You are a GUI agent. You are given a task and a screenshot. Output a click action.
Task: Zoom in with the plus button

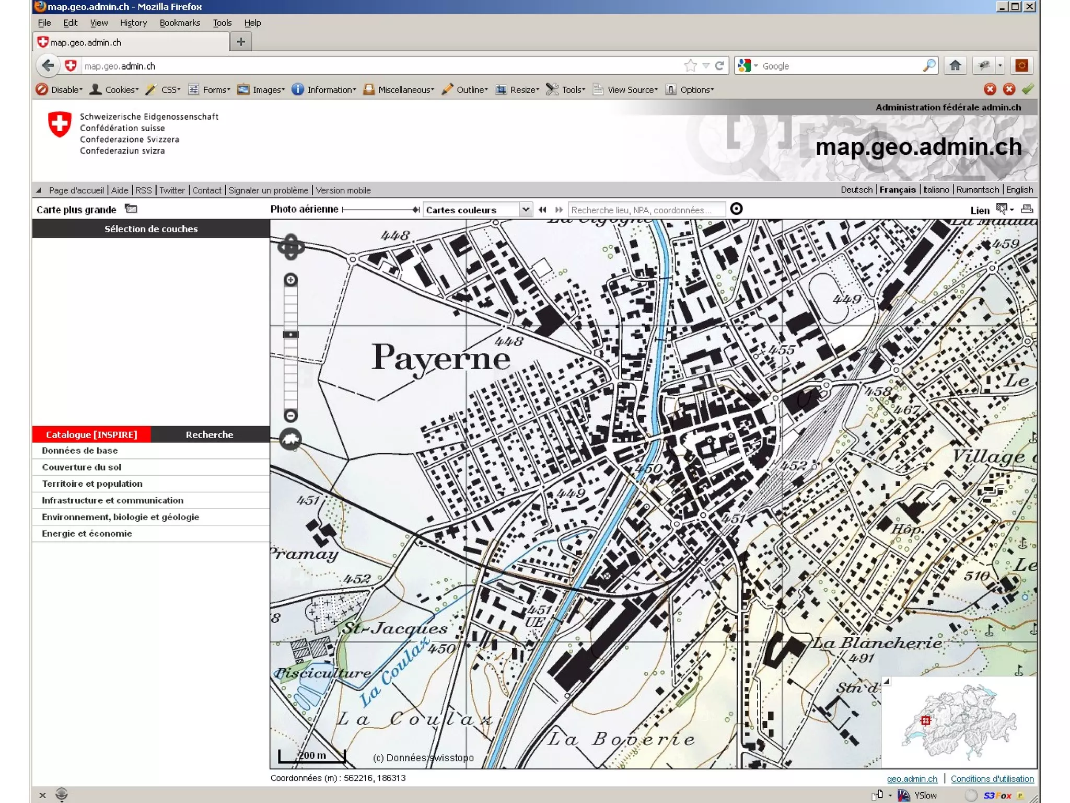pyautogui.click(x=291, y=280)
